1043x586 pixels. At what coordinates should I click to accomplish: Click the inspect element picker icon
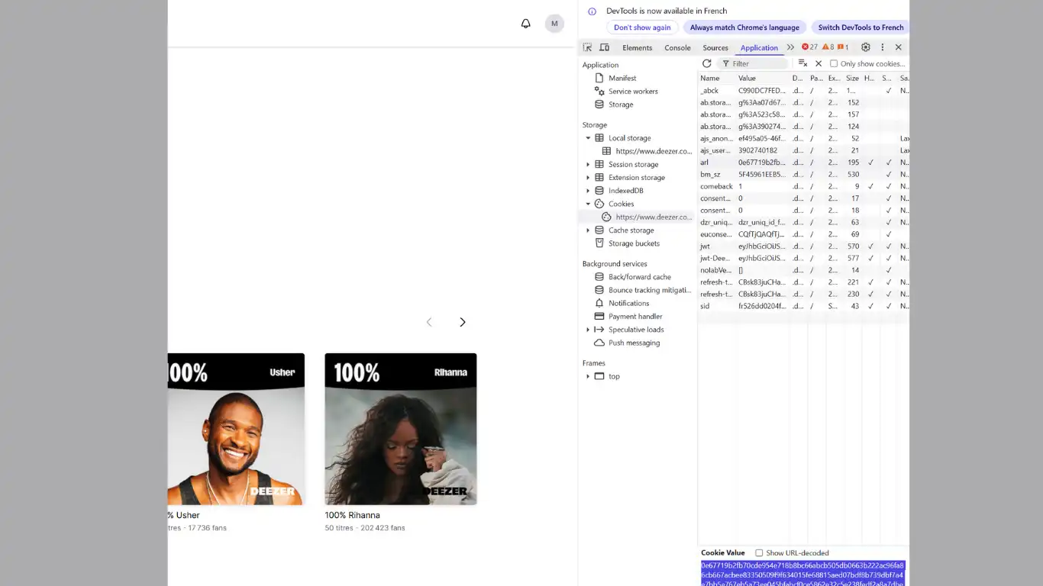(x=587, y=47)
